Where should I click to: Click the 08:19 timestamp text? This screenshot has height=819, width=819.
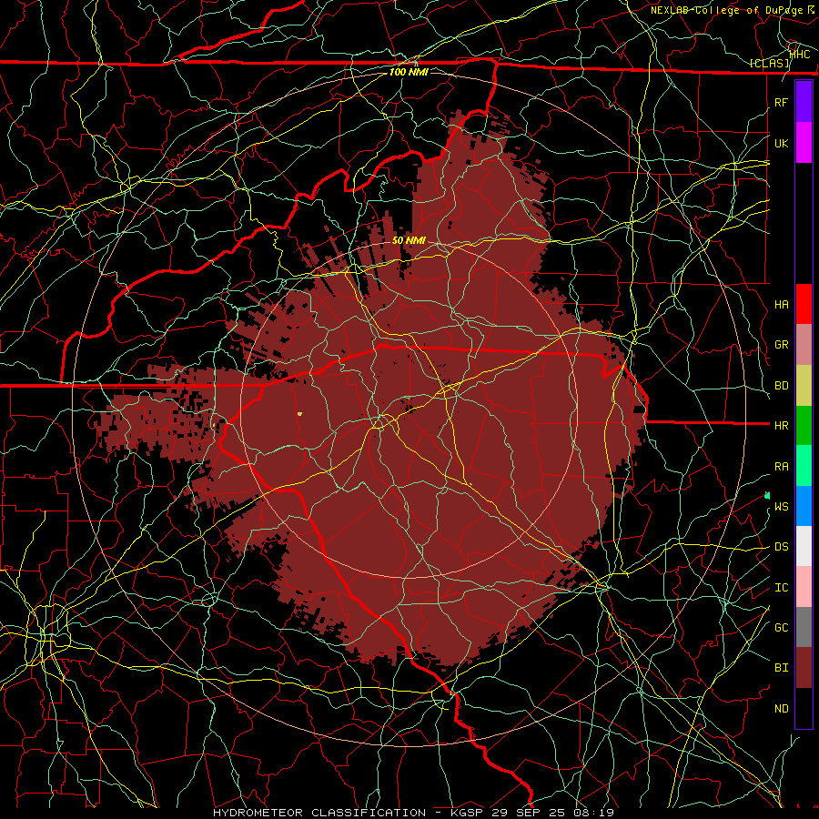pos(592,813)
